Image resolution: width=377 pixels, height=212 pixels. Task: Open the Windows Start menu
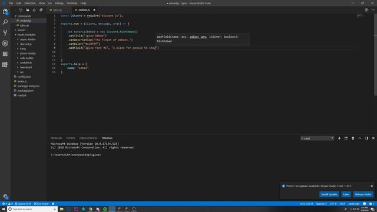pyautogui.click(x=4, y=209)
